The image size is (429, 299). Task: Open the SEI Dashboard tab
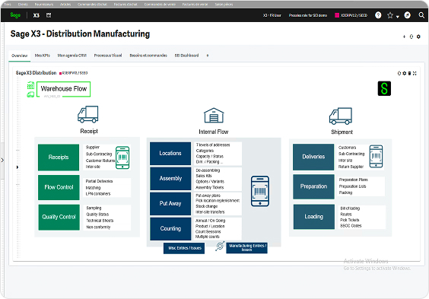tap(186, 56)
